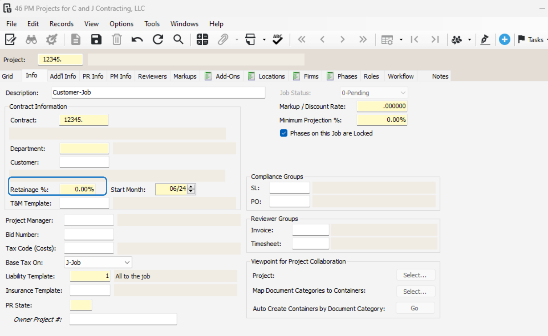Switch to the Reviewers tab

pyautogui.click(x=153, y=76)
